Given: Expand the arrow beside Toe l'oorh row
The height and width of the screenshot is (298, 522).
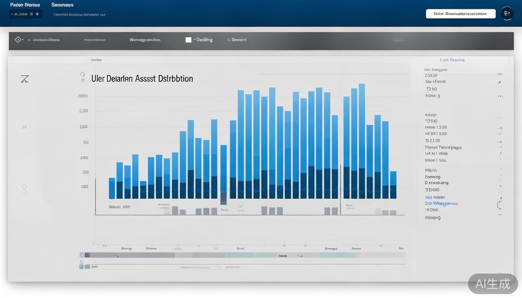Looking at the screenshot, I should [499, 82].
